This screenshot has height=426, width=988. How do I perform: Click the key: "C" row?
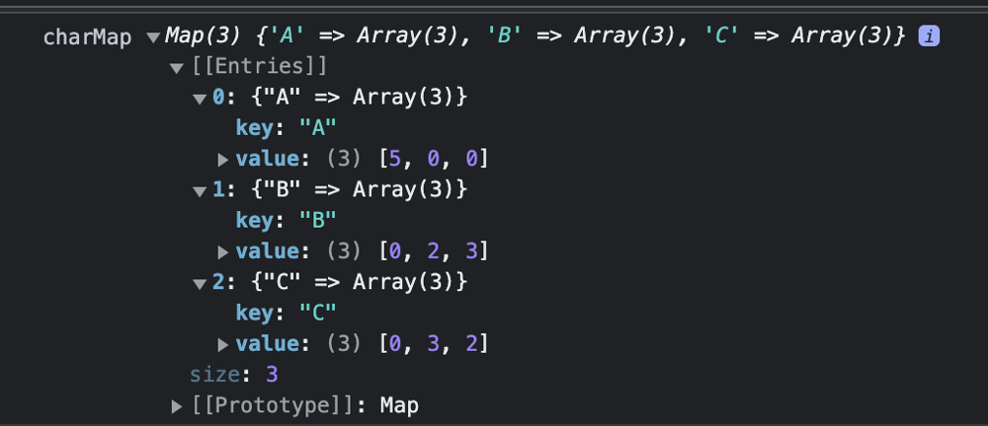pyautogui.click(x=287, y=313)
